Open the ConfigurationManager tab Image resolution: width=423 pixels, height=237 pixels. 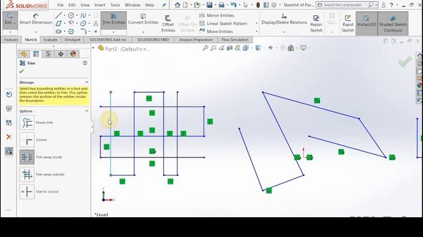point(48,54)
